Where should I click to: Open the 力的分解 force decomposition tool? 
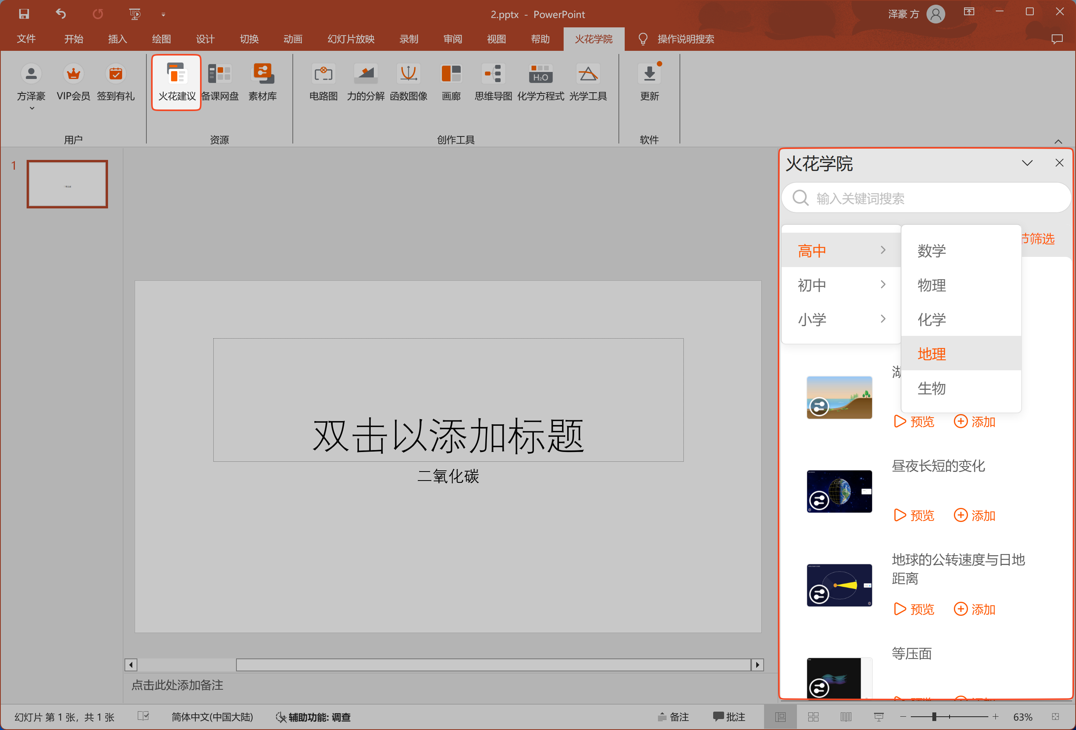coord(366,83)
